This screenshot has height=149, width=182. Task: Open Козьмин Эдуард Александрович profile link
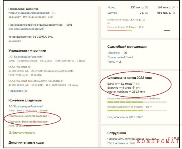pos(29,13)
